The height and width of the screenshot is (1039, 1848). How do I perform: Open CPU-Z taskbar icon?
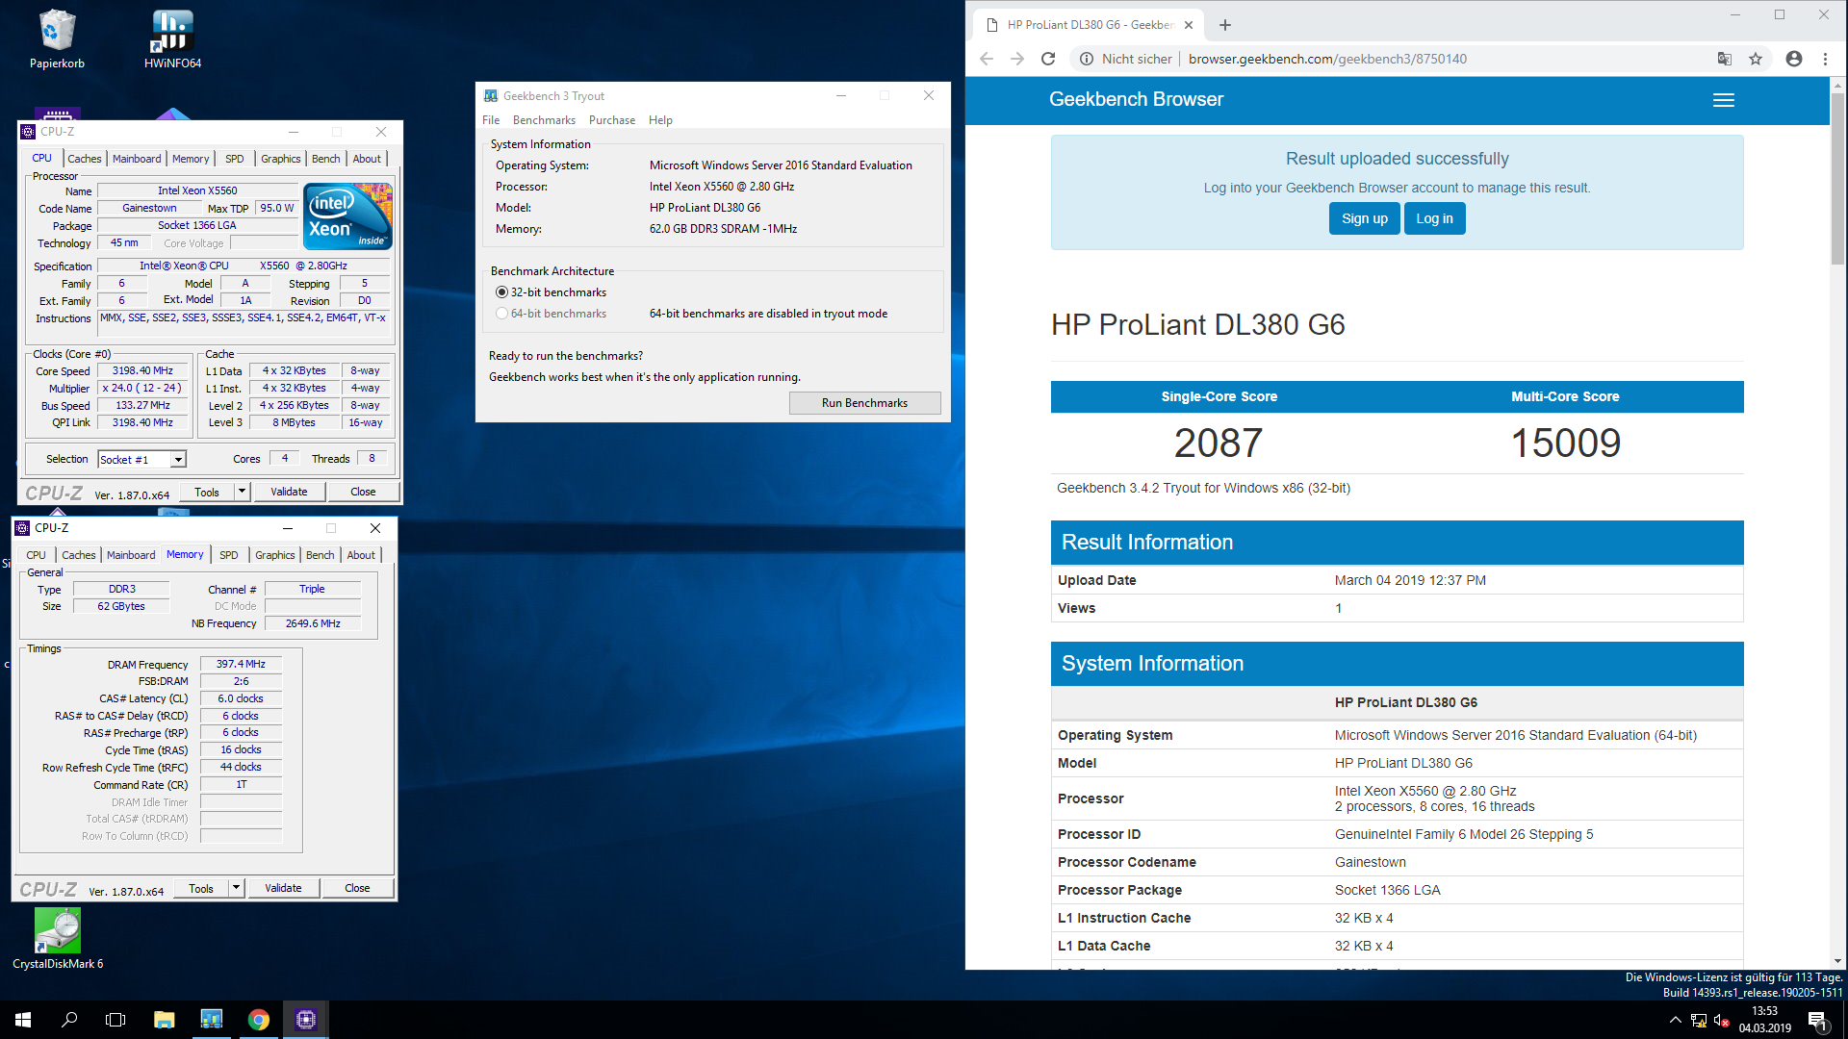point(306,1020)
